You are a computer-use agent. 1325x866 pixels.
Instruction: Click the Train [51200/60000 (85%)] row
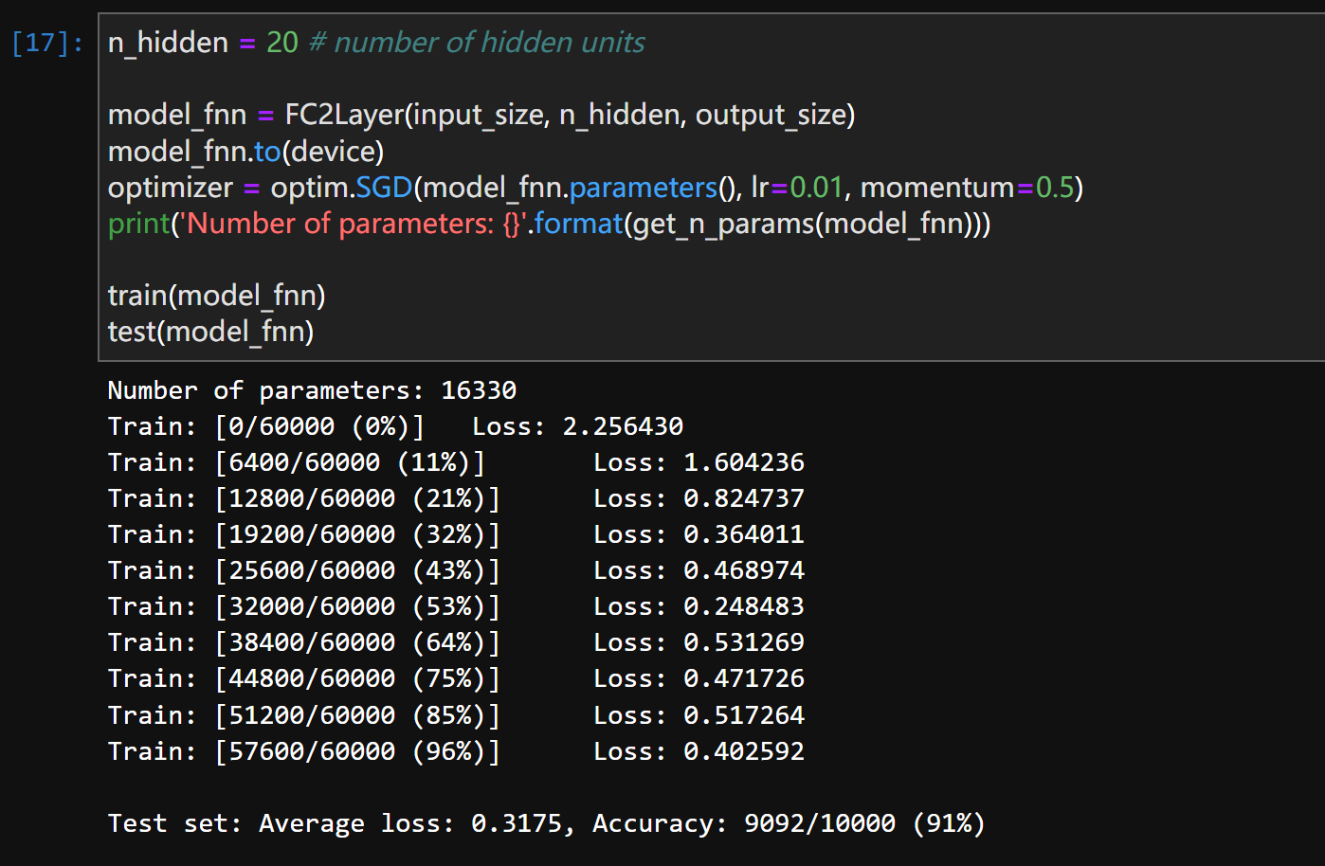(x=456, y=715)
